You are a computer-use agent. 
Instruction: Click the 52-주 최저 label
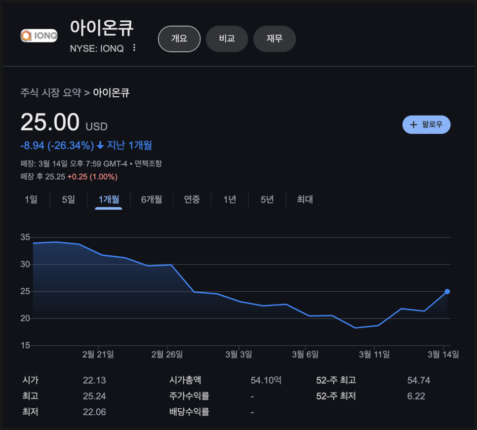[336, 396]
